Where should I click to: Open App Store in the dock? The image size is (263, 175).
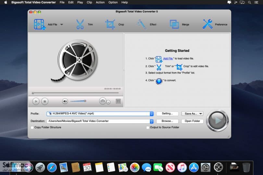pos(194,167)
